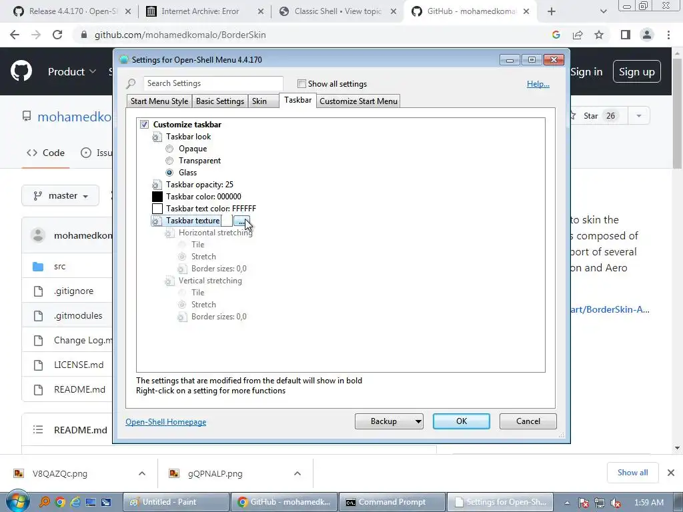Click the Search Settings input field
Screen dimensions: 683x512
(x=213, y=83)
